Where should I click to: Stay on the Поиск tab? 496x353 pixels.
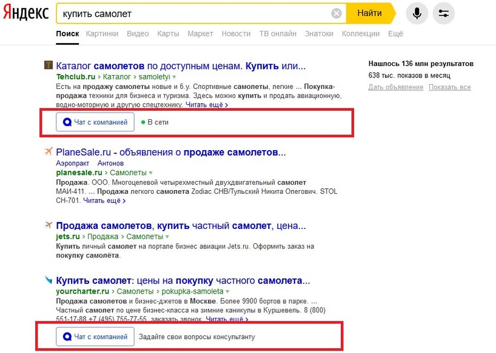(x=67, y=34)
